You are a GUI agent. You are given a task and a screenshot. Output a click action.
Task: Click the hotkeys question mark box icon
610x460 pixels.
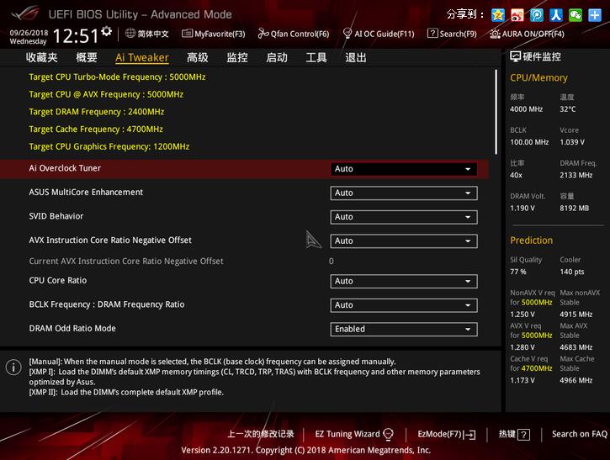tap(524, 434)
